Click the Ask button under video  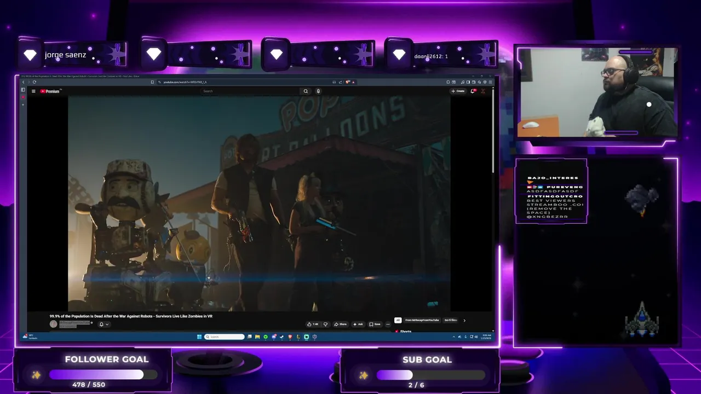coord(358,324)
